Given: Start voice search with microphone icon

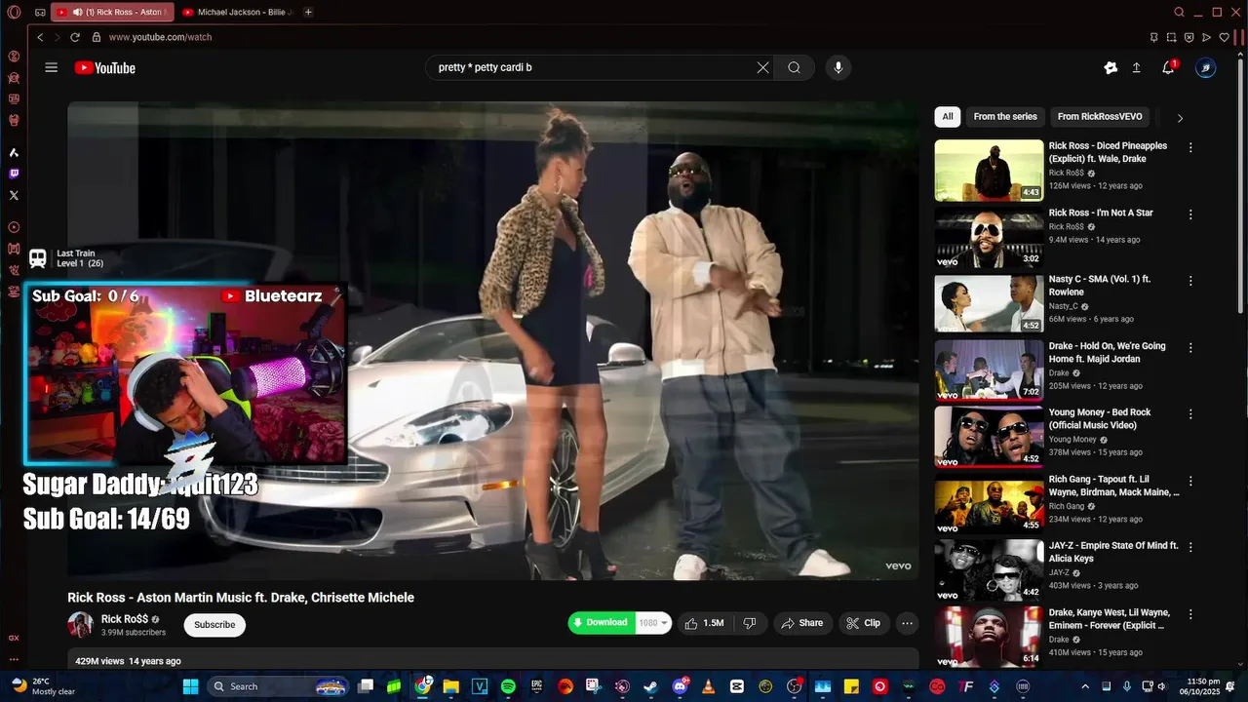Looking at the screenshot, I should pyautogui.click(x=838, y=67).
